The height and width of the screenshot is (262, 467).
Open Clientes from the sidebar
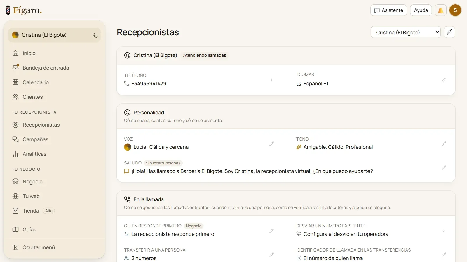(54, 97)
